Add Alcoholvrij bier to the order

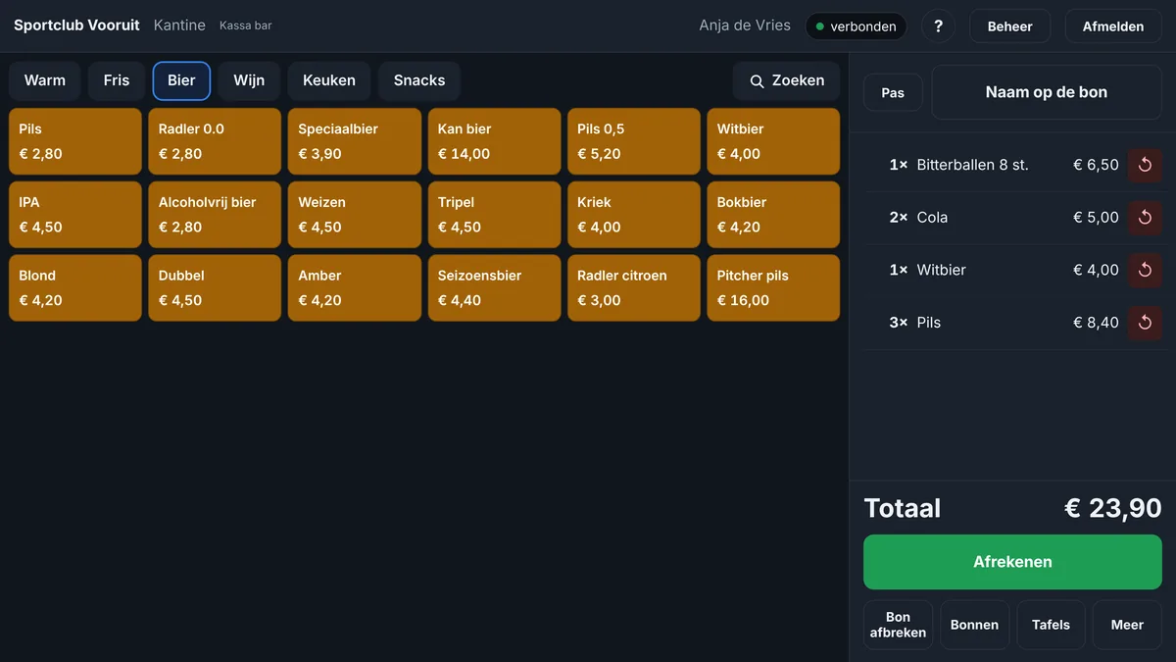click(215, 215)
